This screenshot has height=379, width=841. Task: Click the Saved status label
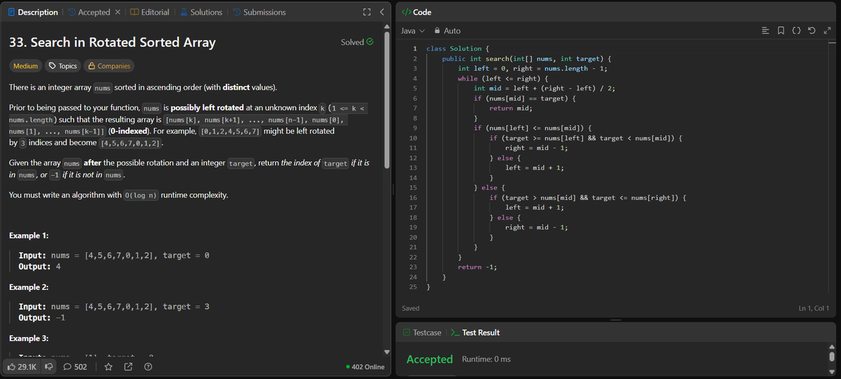(411, 308)
